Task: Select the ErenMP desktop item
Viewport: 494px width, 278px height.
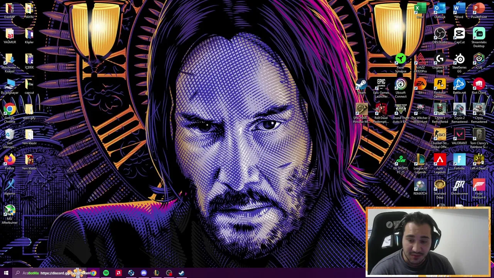Action: tap(10, 11)
